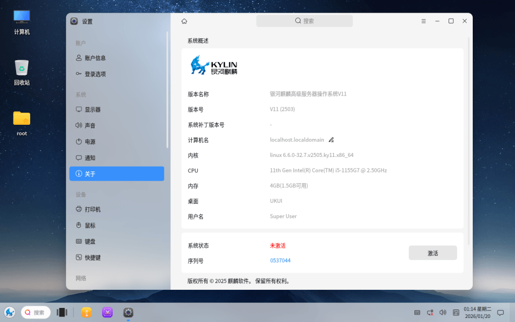515x322 pixels.
Task: Click the desktop value UKUI
Action: coord(276,201)
